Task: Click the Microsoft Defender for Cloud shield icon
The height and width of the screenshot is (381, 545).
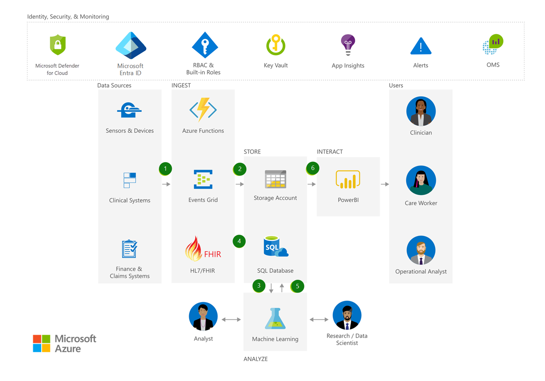Action: point(57,45)
